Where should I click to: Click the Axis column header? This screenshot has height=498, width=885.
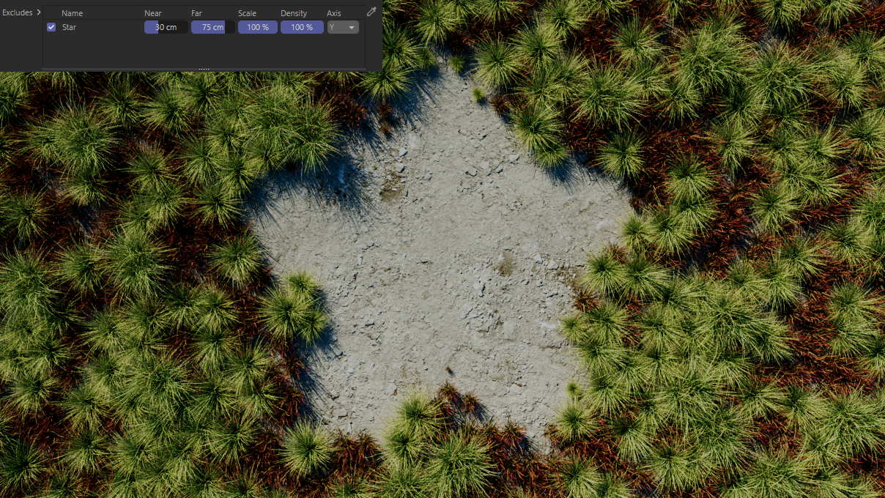tap(334, 13)
